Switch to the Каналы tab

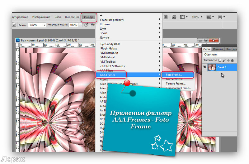(x=218, y=49)
